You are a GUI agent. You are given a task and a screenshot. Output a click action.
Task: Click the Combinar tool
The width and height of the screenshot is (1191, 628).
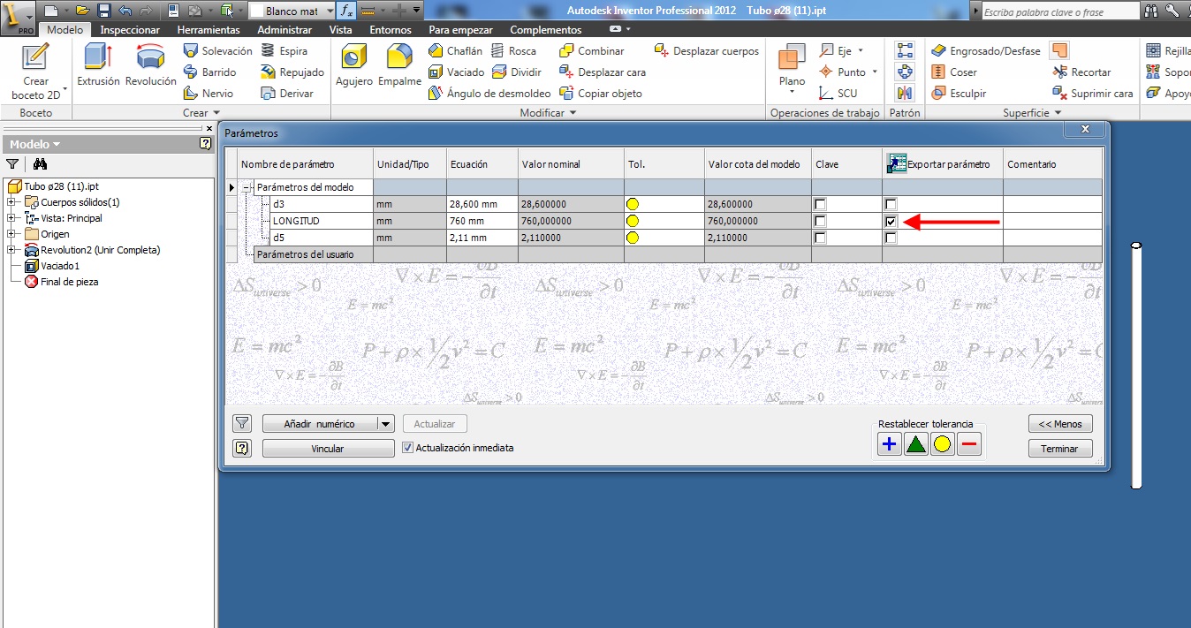pyautogui.click(x=591, y=51)
